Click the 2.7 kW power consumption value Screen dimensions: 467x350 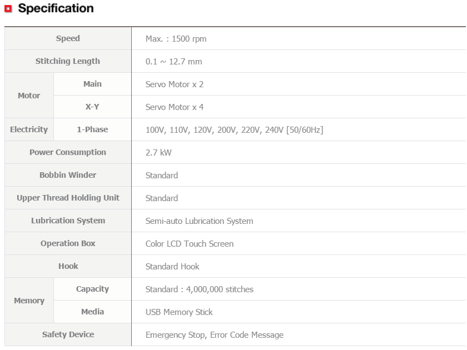[158, 153]
